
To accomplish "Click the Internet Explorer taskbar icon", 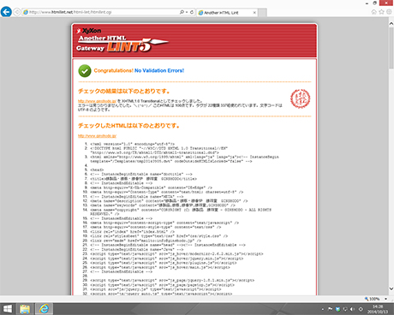I will click(x=44, y=309).
